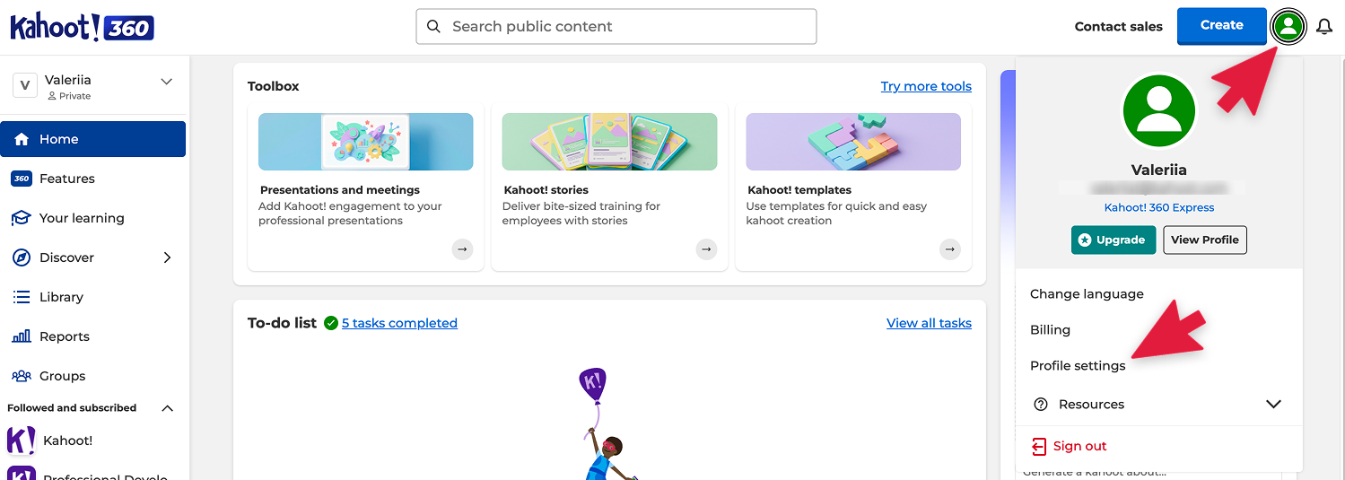Click the 360 Features icon
The height and width of the screenshot is (480, 1345).
pyautogui.click(x=22, y=179)
